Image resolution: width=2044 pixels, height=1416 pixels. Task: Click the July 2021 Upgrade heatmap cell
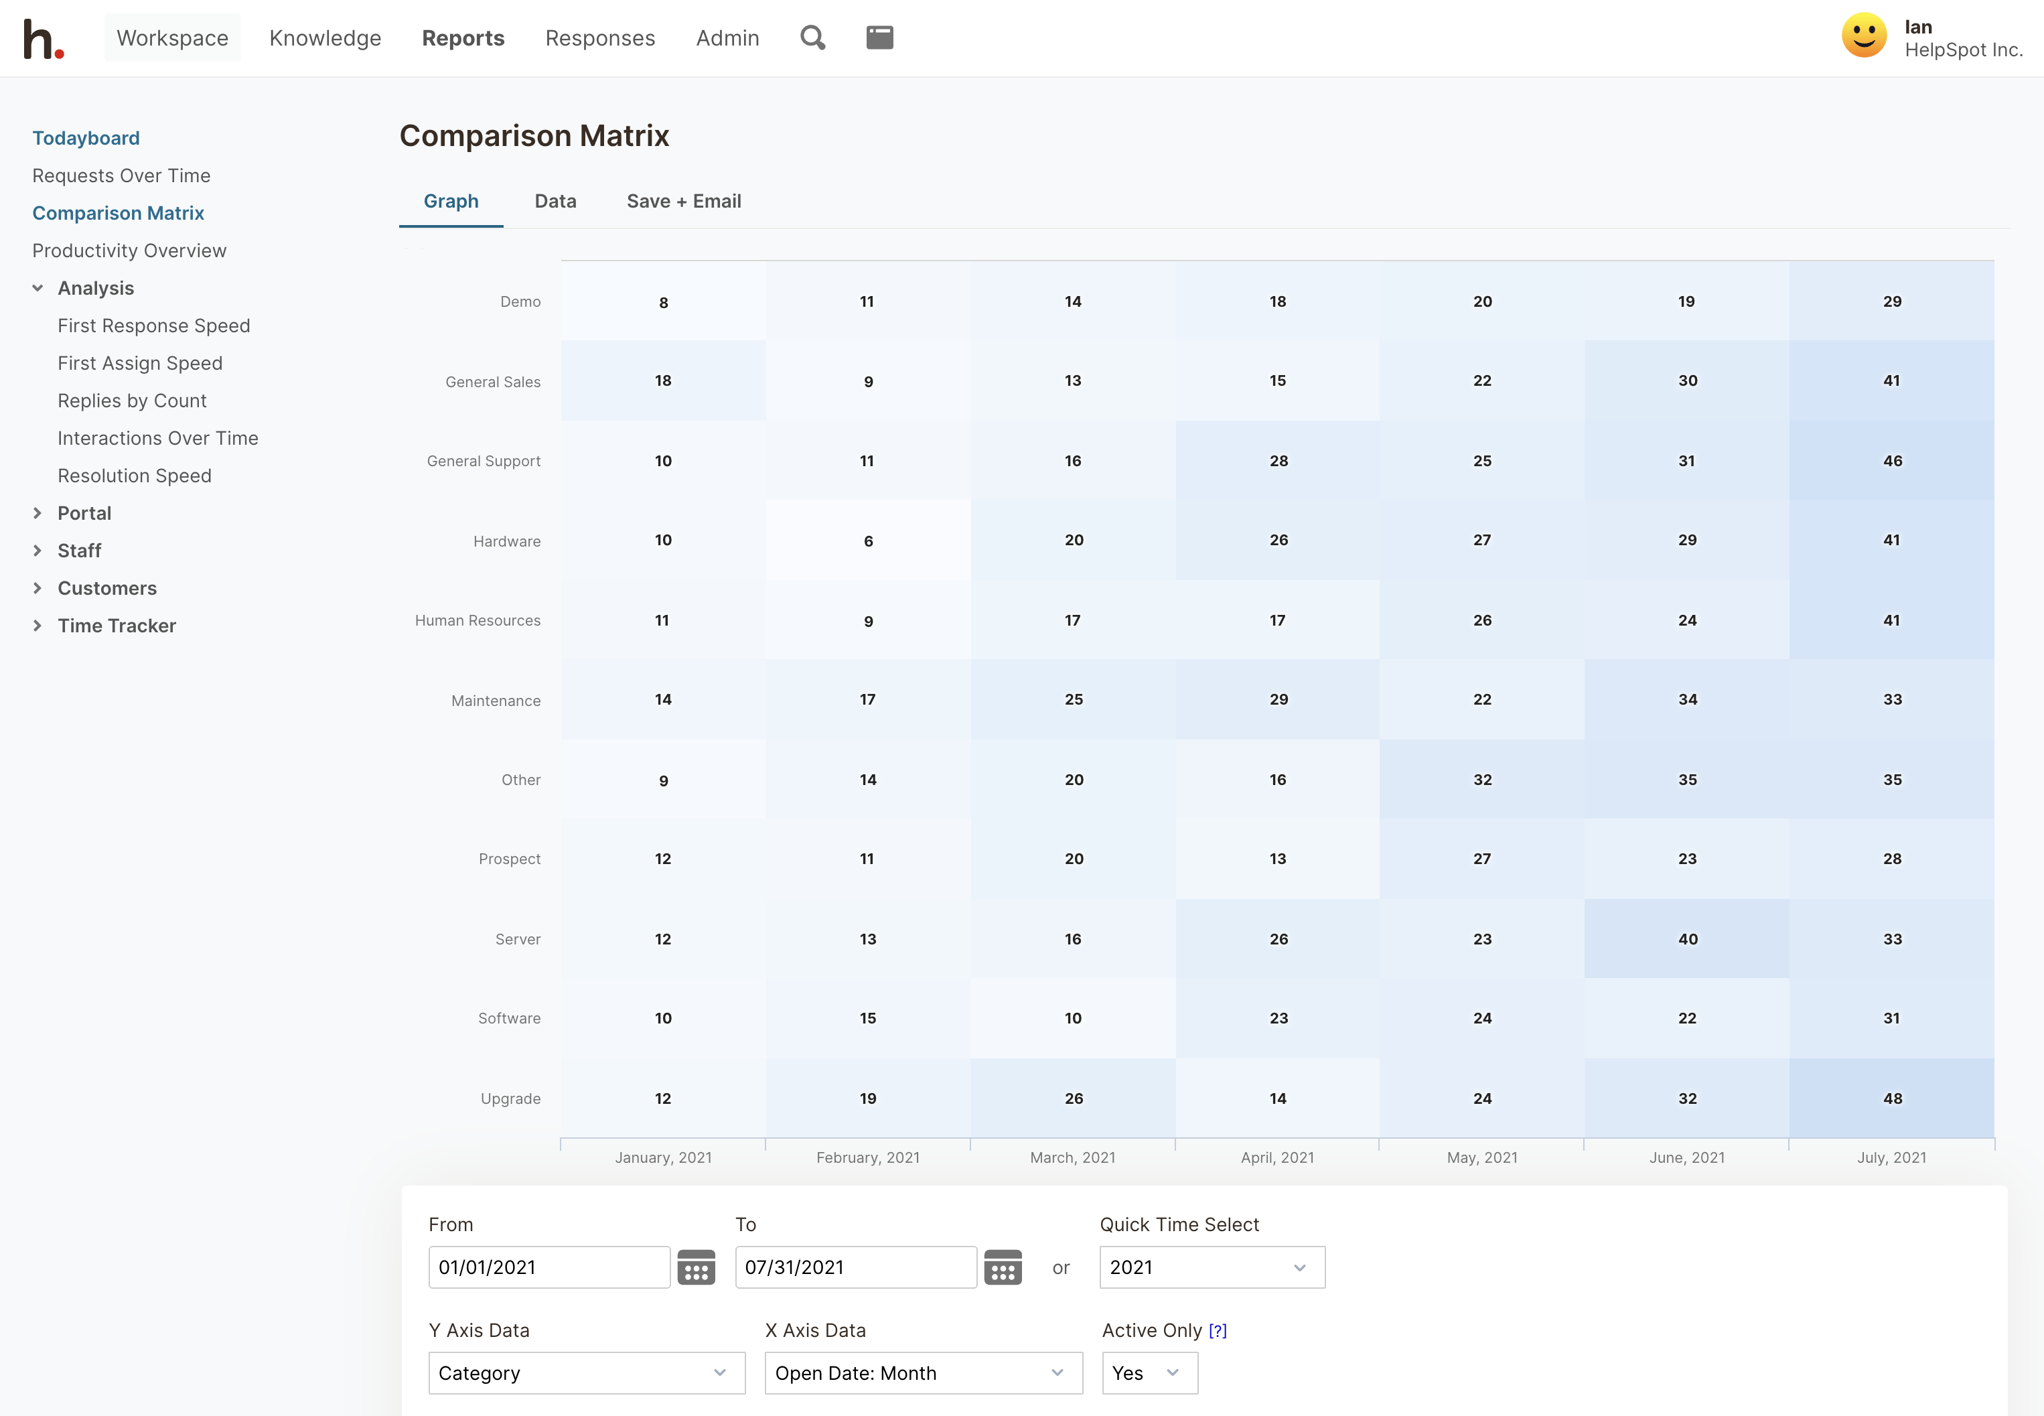[x=1891, y=1097]
